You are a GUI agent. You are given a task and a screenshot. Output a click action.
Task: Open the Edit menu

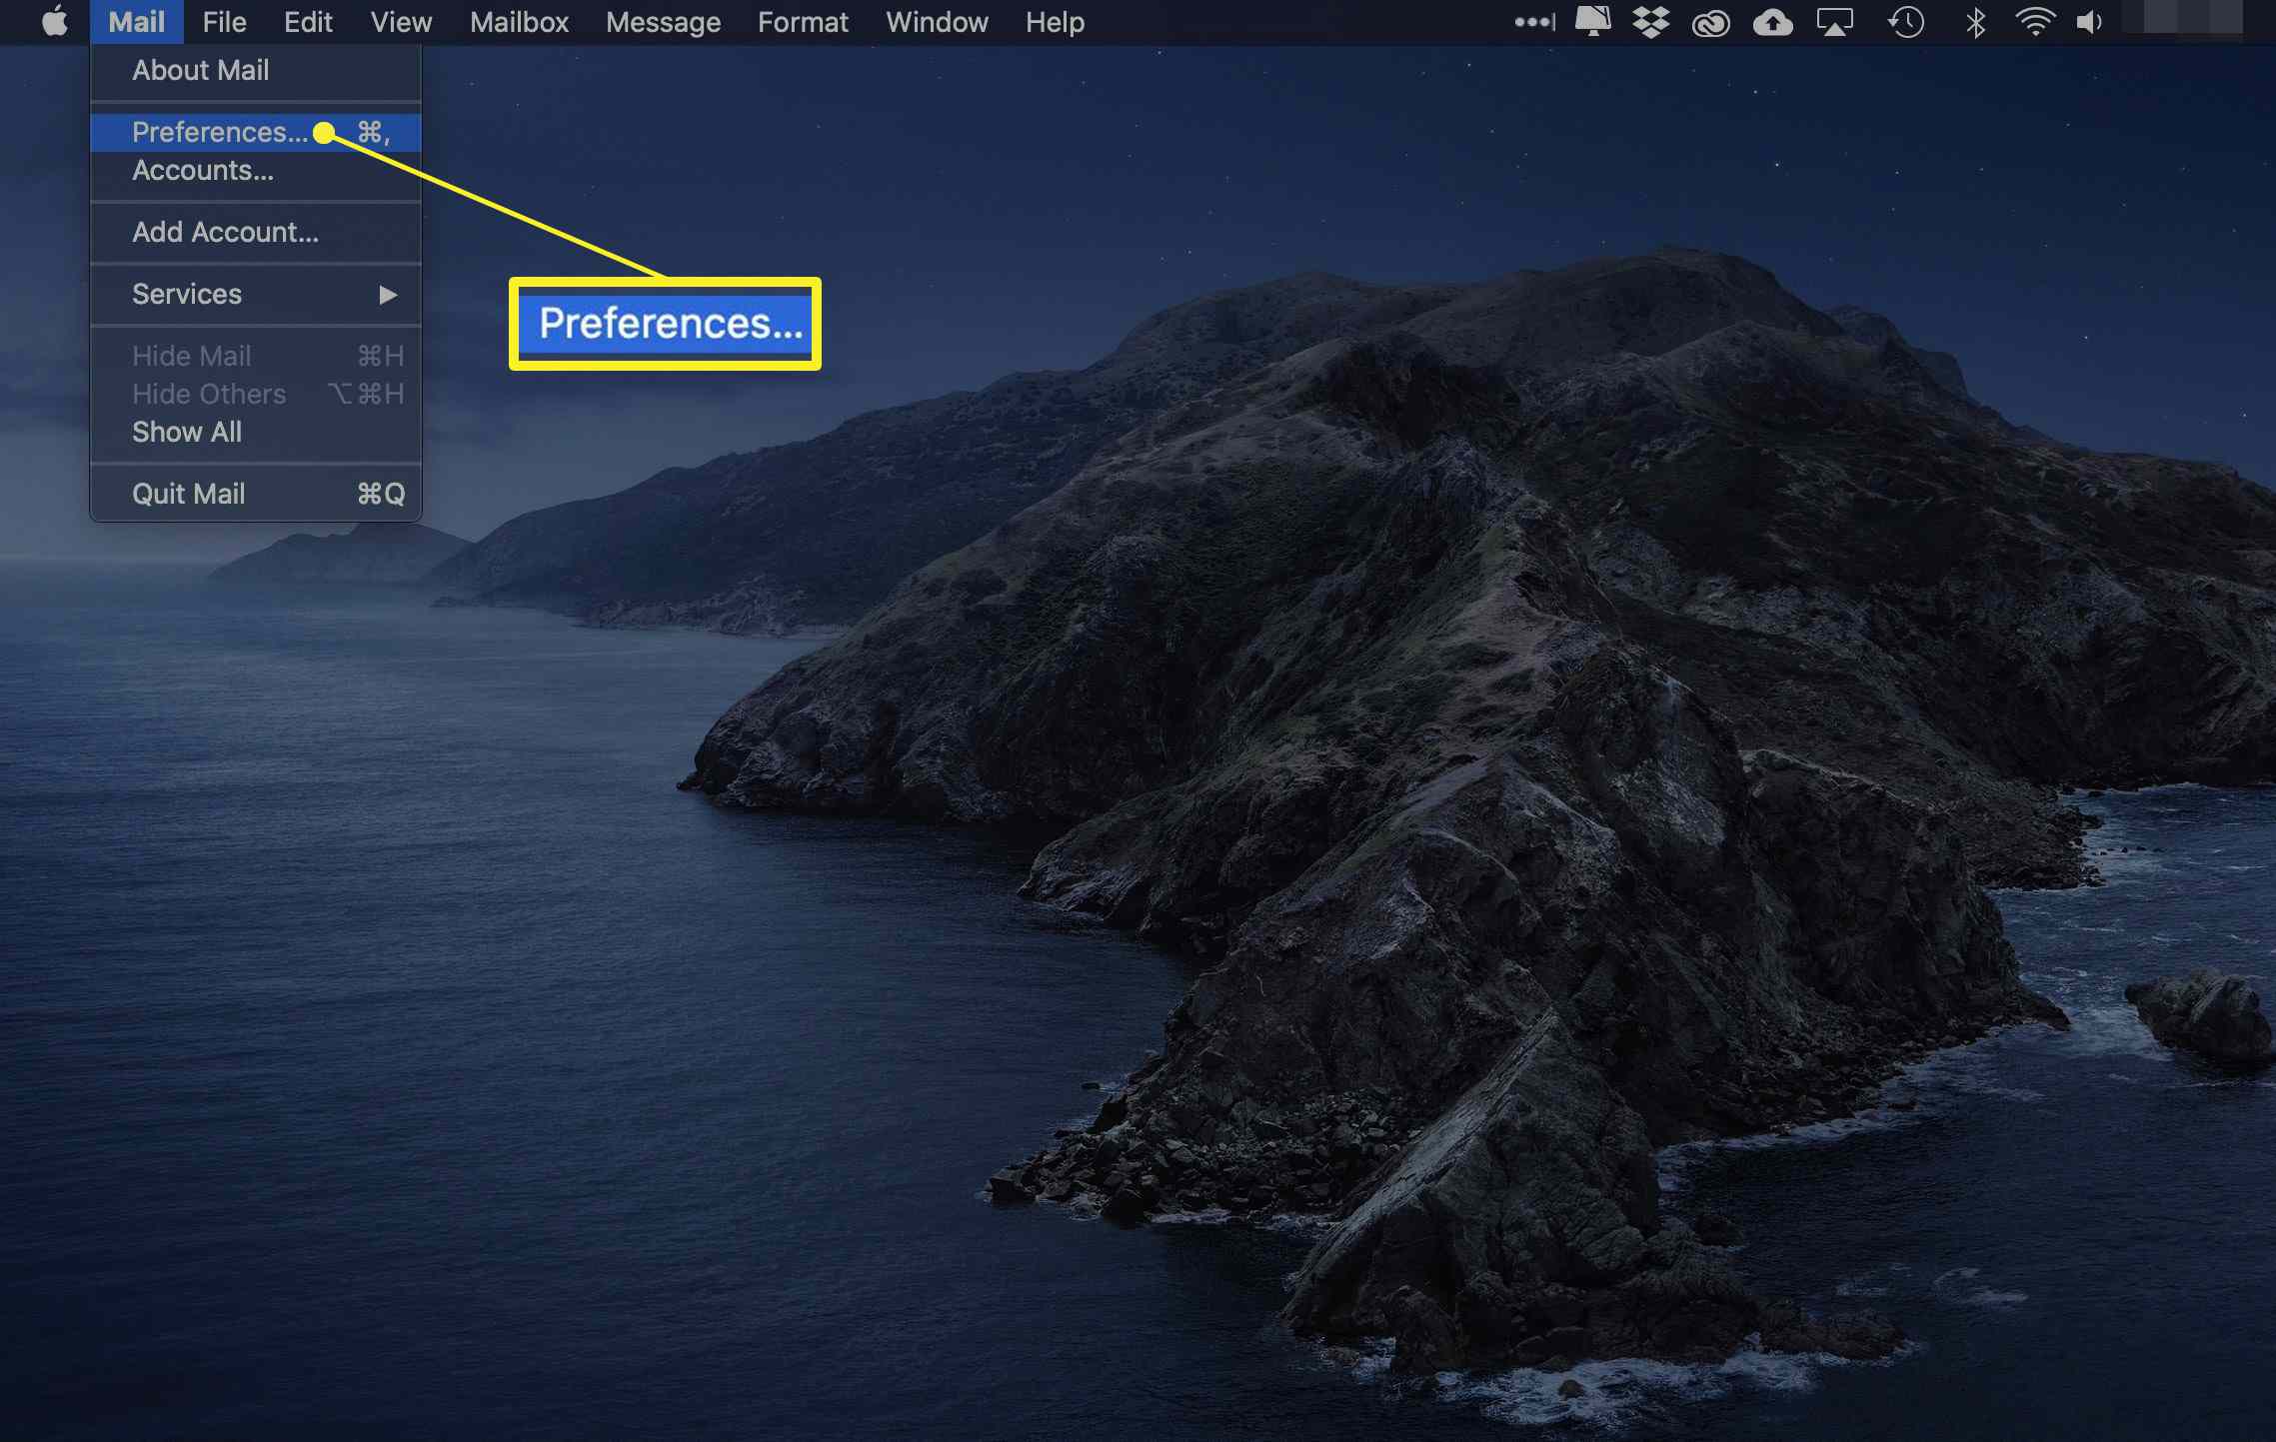pos(308,22)
